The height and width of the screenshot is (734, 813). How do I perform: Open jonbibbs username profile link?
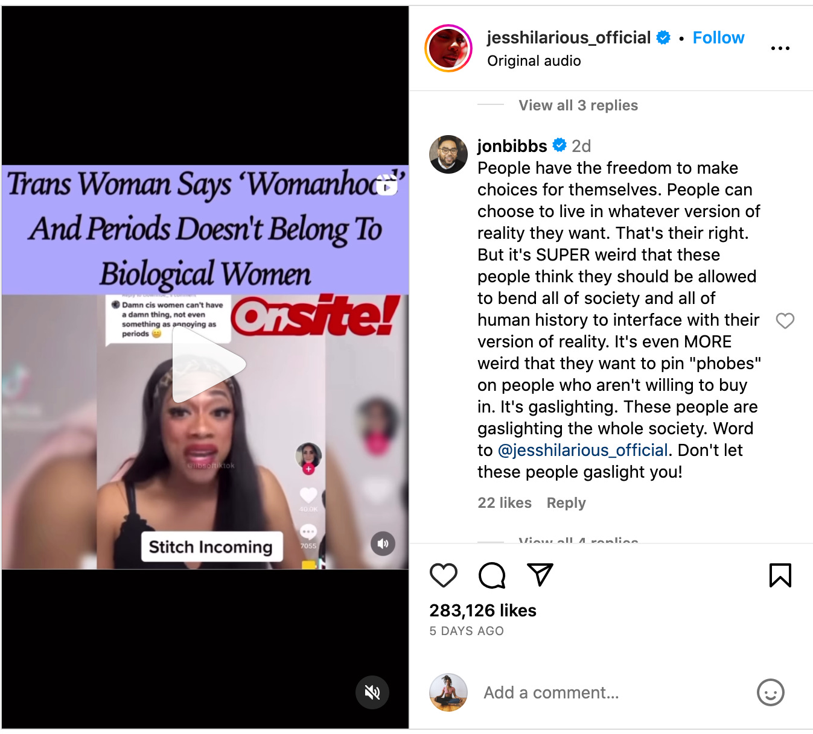pyautogui.click(x=512, y=146)
